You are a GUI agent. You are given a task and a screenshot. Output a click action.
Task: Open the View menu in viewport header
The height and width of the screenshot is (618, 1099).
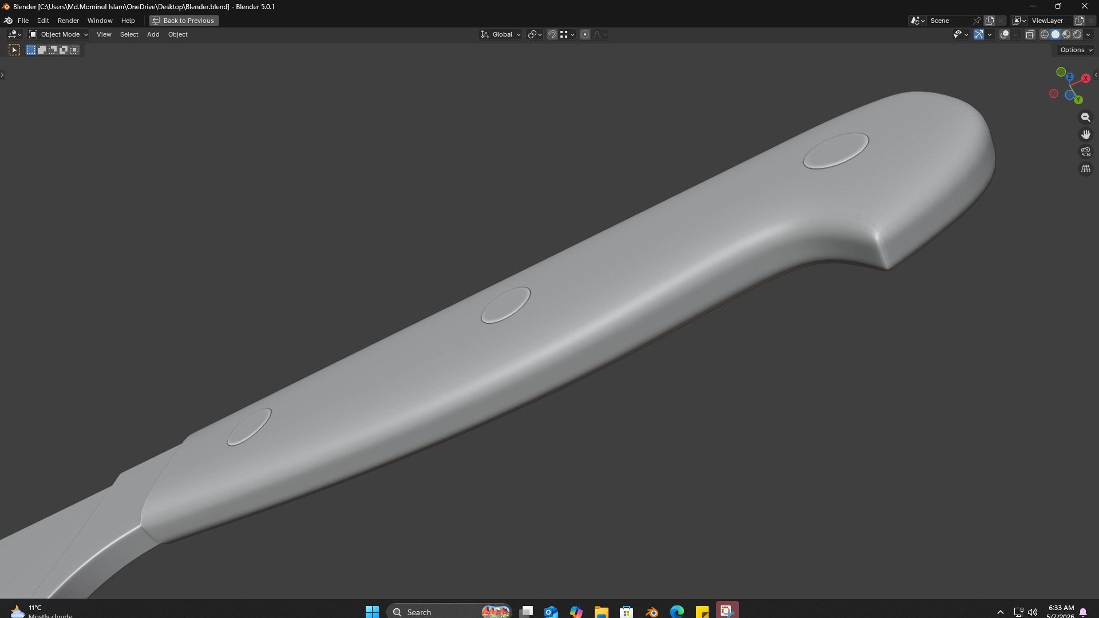(104, 34)
